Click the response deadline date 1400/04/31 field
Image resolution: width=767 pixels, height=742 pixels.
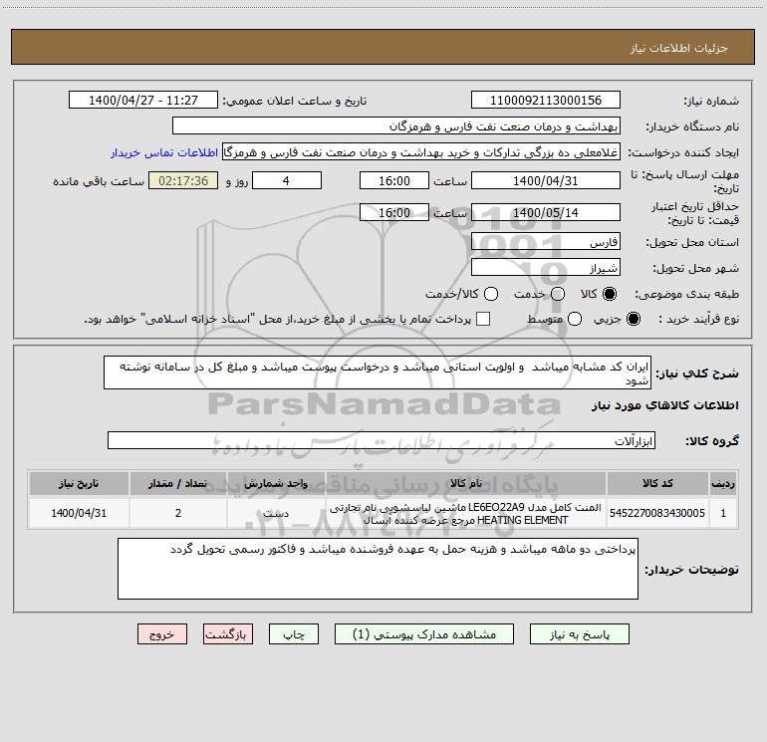tap(546, 180)
